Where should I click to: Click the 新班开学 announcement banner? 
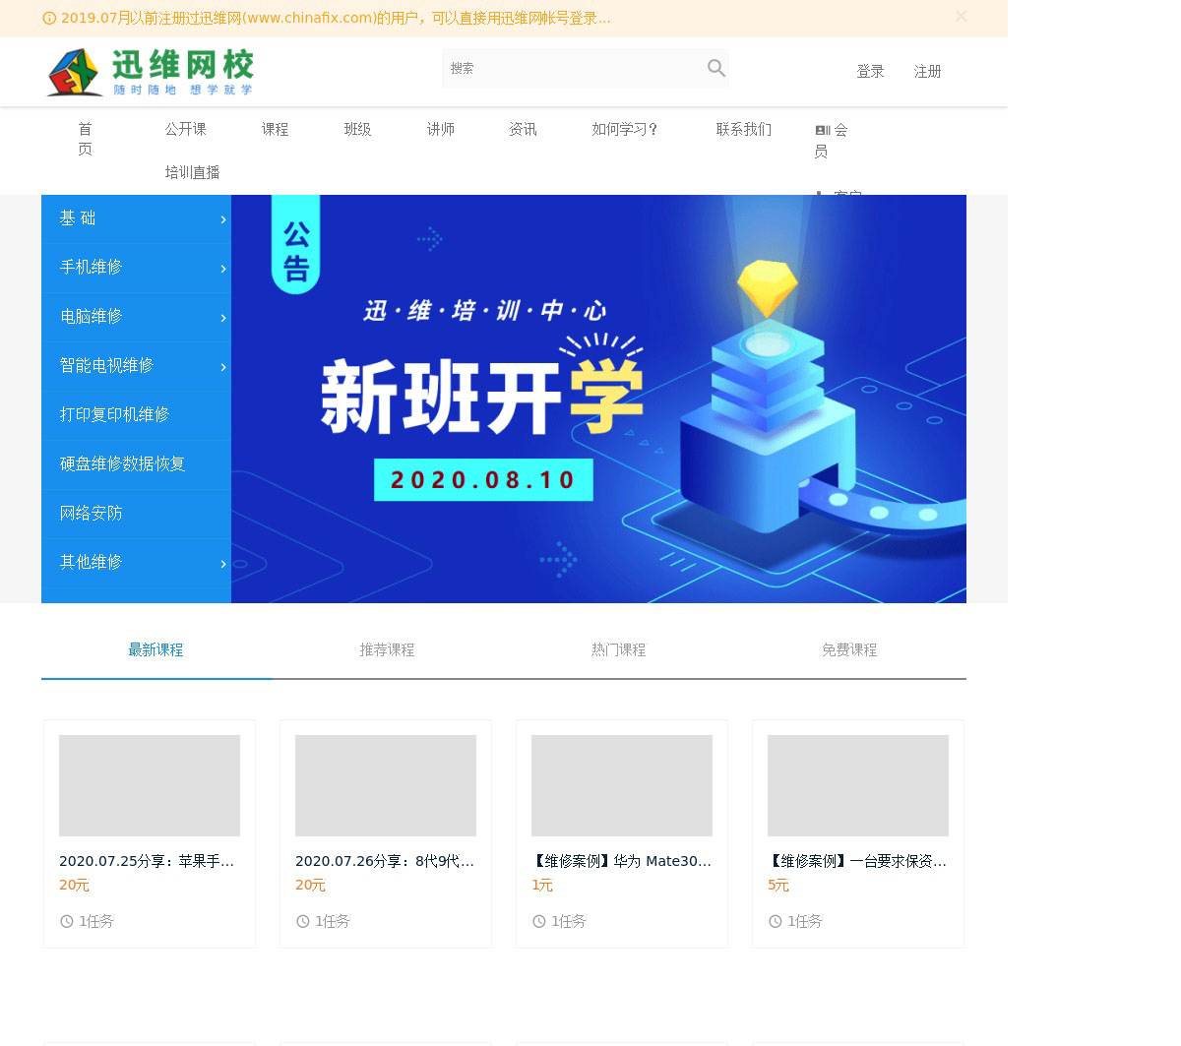pyautogui.click(x=598, y=399)
